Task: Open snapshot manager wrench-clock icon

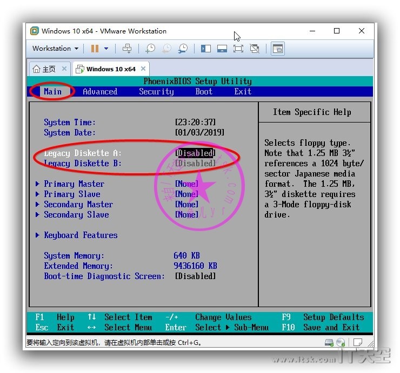Action: [x=183, y=49]
